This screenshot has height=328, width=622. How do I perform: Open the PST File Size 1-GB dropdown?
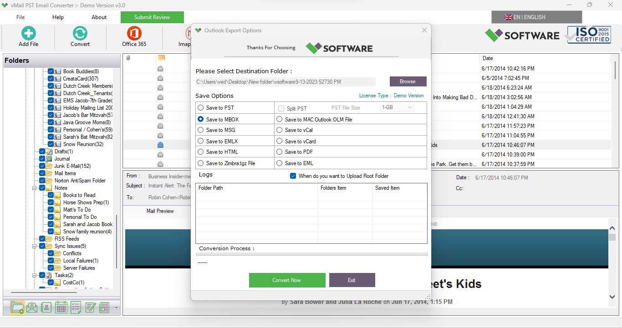[x=397, y=107]
